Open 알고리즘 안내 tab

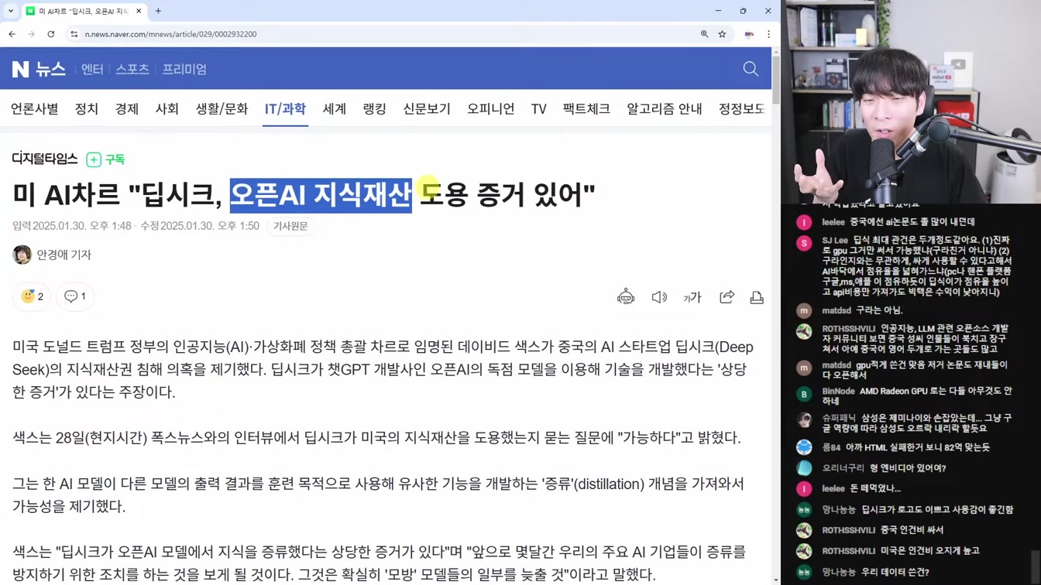[665, 109]
